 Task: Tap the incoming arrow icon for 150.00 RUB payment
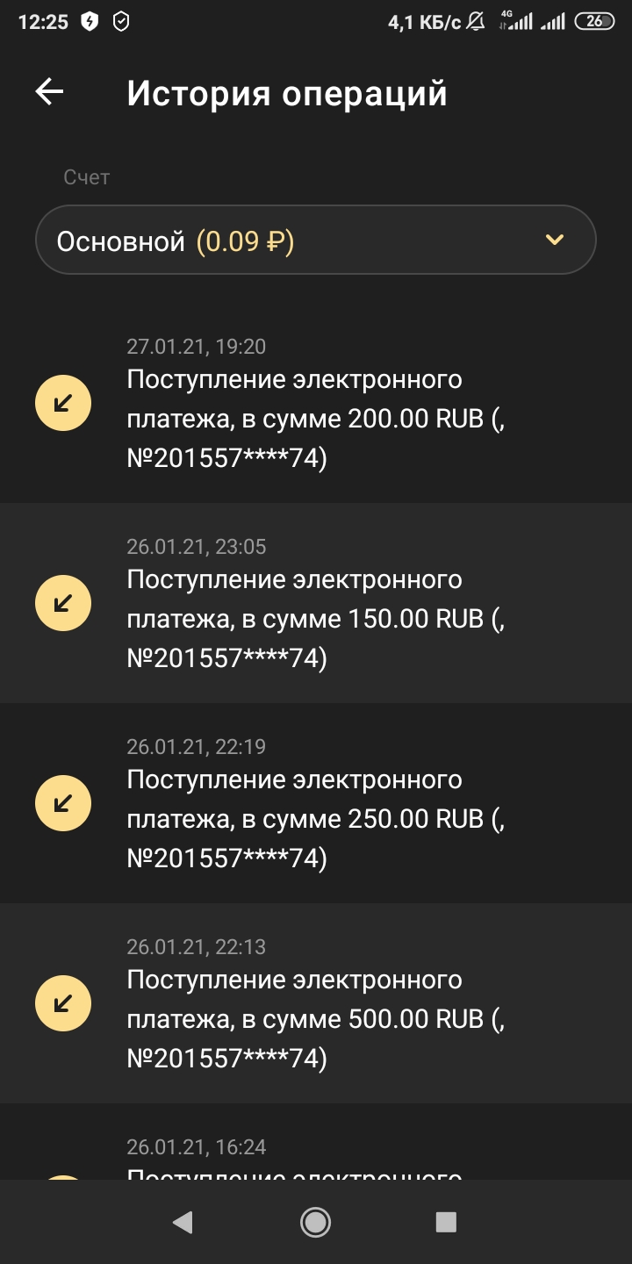pyautogui.click(x=63, y=603)
